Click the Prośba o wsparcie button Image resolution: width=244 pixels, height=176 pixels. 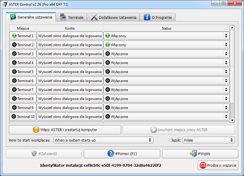pos(218,166)
